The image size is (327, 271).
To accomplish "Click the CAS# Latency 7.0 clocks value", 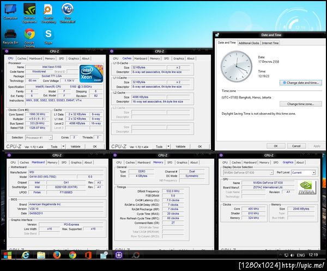I will click(173, 200).
